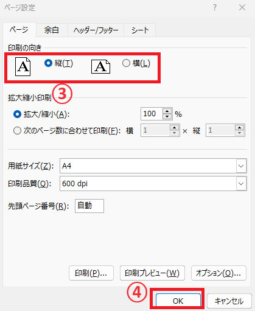Viewport: 255px width, 311px height.
Task: Switch to the ページ tab
Action: [x=19, y=30]
